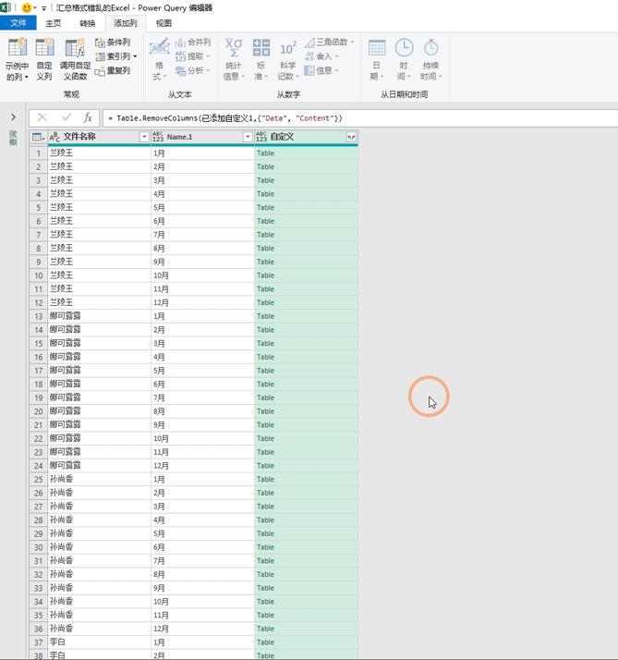The image size is (618, 660).
Task: Open the Duration (持续时间) tool
Action: 430,59
